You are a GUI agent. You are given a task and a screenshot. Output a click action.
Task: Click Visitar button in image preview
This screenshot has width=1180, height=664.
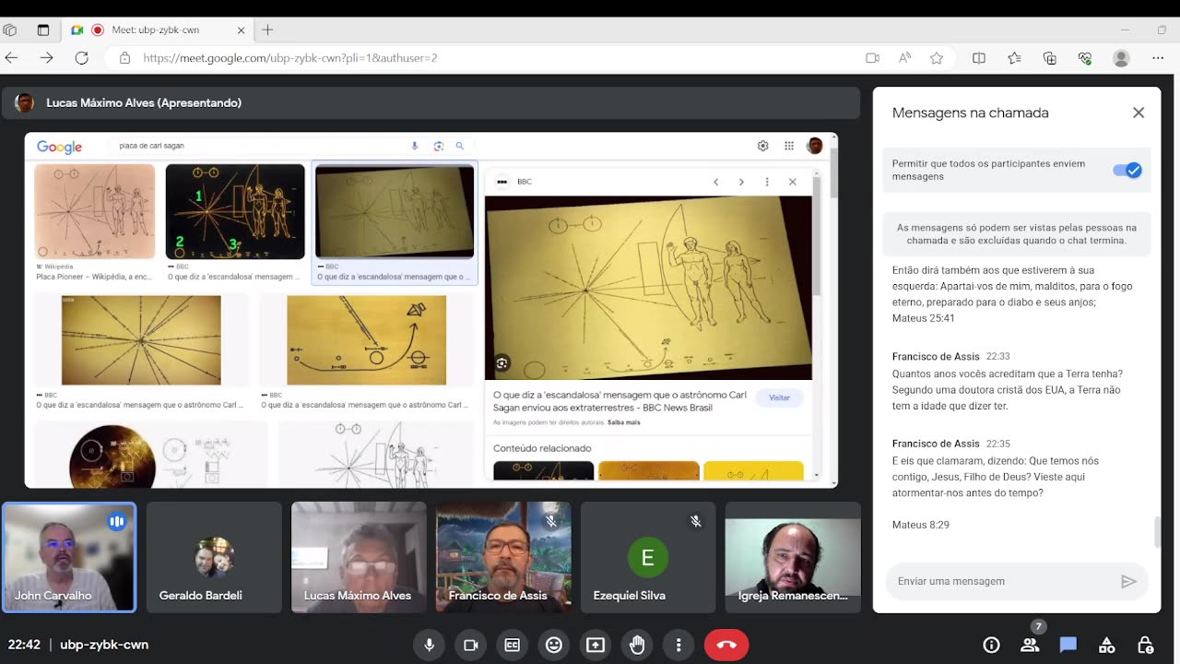[780, 397]
